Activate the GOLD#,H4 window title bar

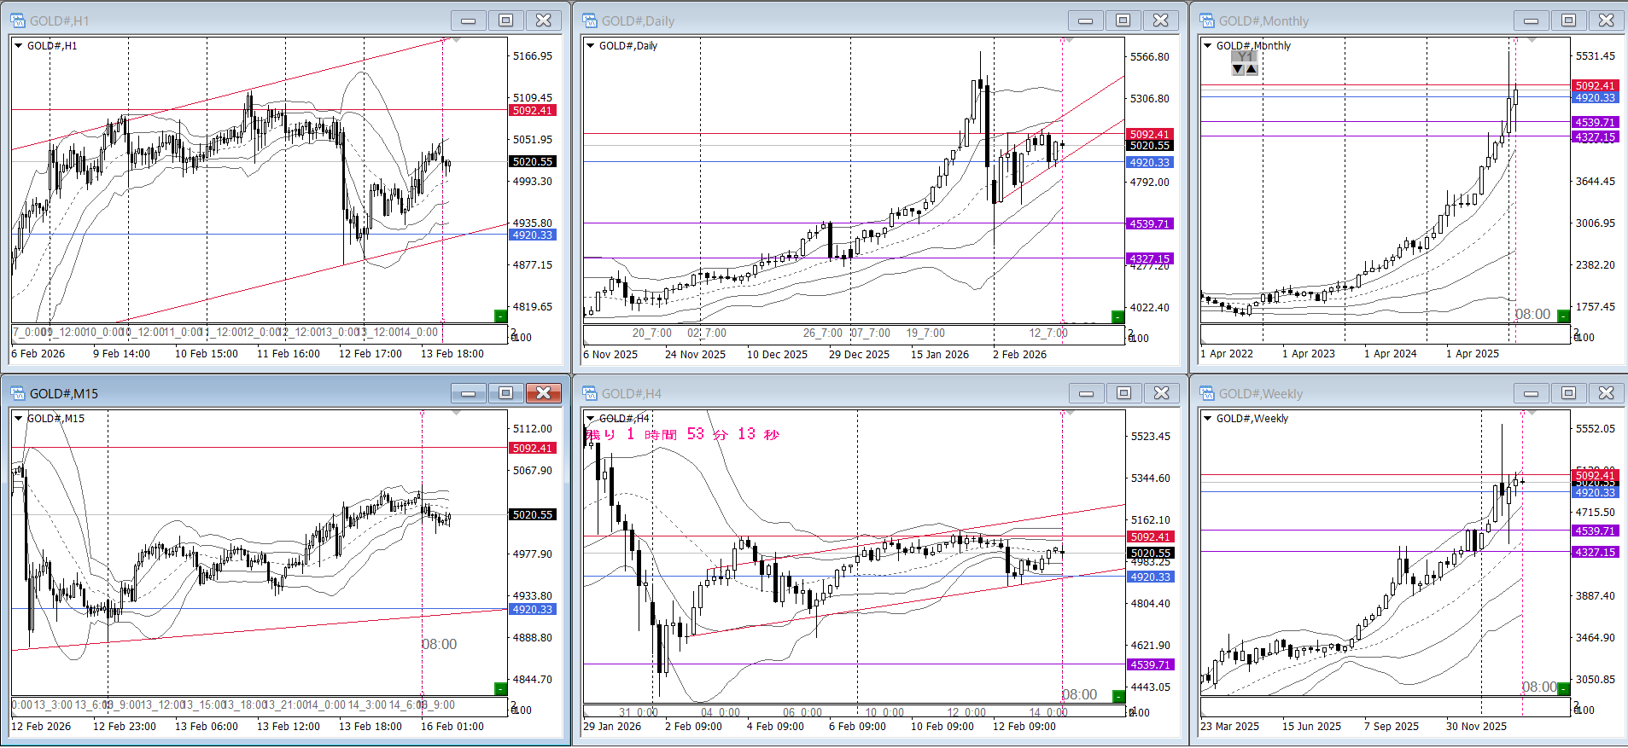[x=820, y=393]
